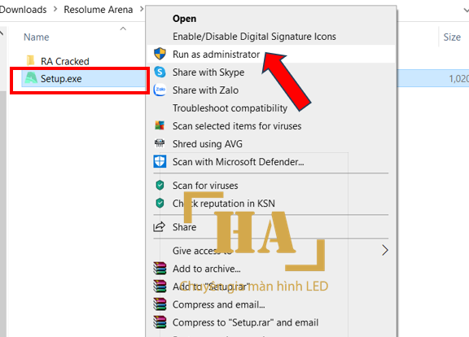This screenshot has height=337, width=469.
Task: Click the AVG shredder icon
Action: pyautogui.click(x=160, y=143)
